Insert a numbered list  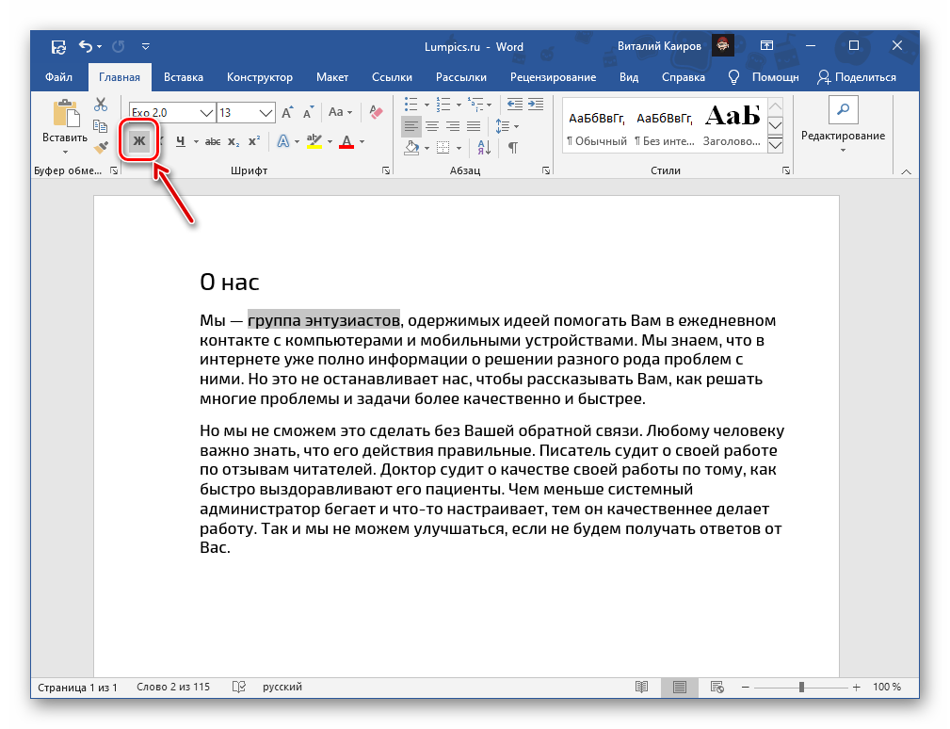click(x=444, y=105)
